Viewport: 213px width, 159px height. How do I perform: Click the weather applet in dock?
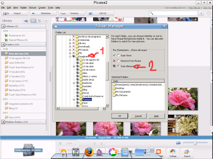click(64, 153)
